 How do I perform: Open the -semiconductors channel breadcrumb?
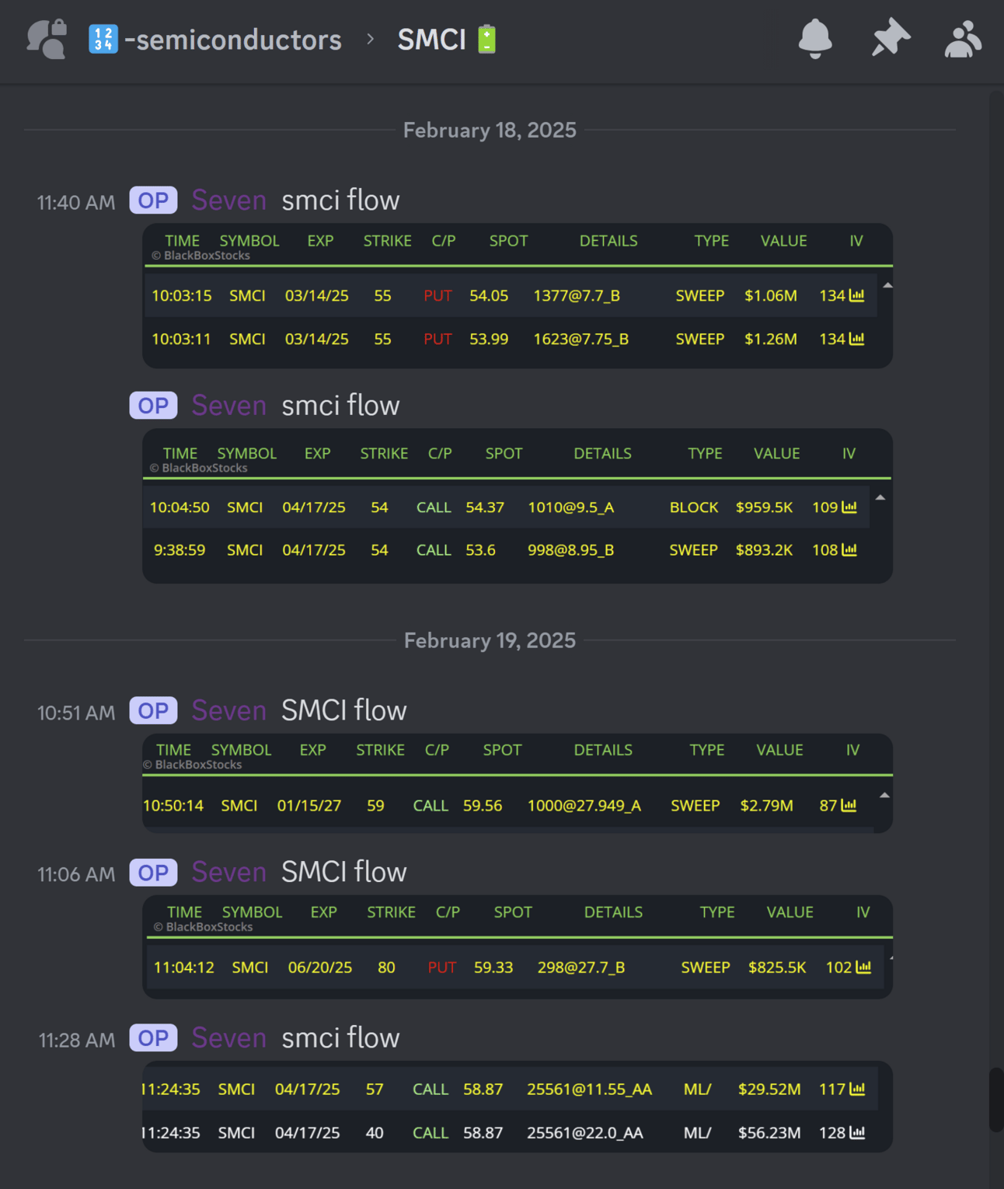coord(233,40)
